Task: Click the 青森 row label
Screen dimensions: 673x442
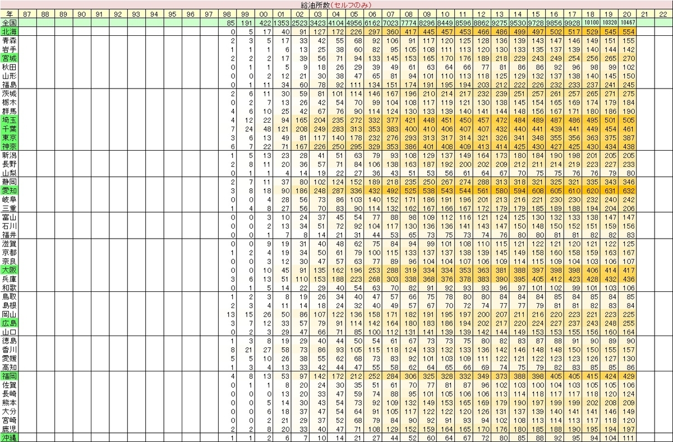Action: click(x=9, y=41)
